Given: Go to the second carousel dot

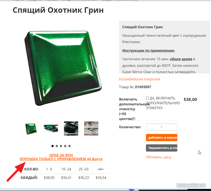Looking at the screenshot, I should tap(57, 146).
